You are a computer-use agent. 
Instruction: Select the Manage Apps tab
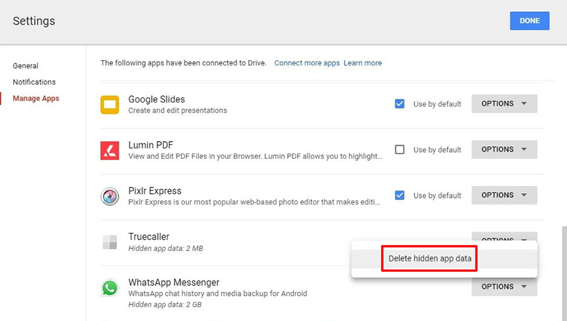point(36,98)
